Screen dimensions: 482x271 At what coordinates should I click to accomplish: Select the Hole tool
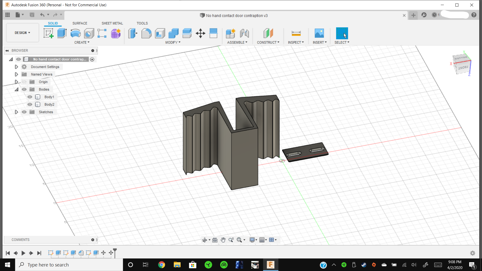(89, 33)
